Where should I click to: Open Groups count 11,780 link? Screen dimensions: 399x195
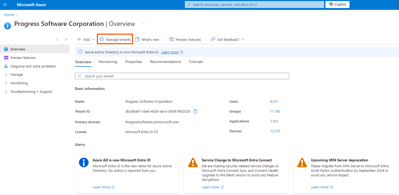point(275,112)
